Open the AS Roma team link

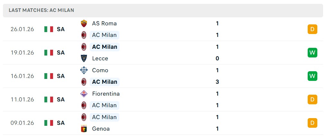click(x=104, y=23)
